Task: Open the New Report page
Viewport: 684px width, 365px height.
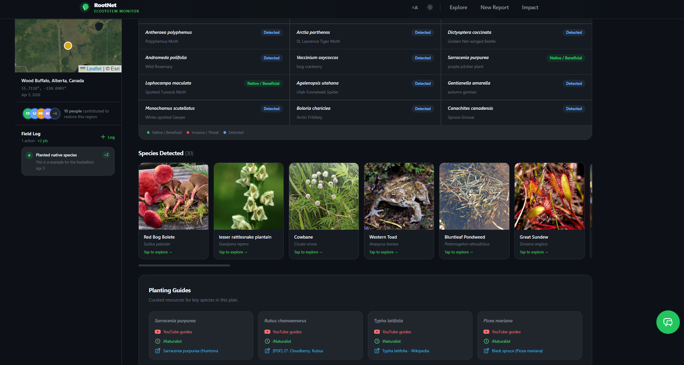Action: [x=494, y=7]
